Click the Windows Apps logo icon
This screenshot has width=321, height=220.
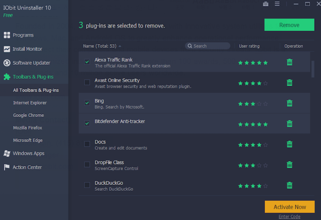pyautogui.click(x=7, y=153)
